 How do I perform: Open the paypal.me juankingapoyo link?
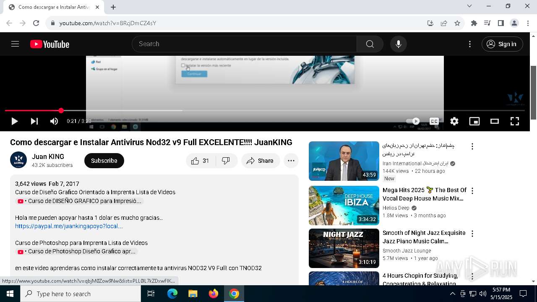click(69, 226)
